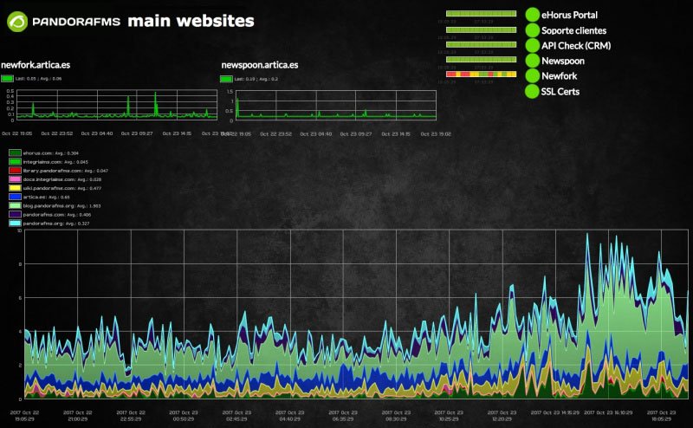Click the Newfork event history status bar
The height and width of the screenshot is (428, 693).
pos(482,75)
